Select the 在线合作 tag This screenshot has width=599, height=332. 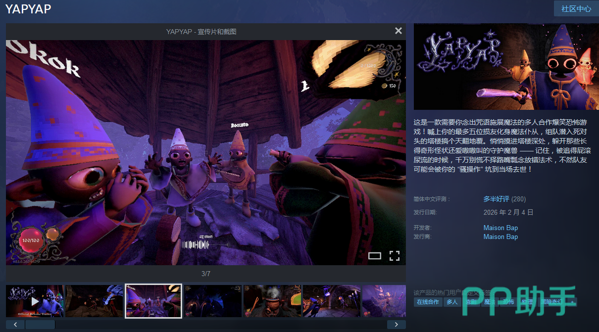[428, 302]
